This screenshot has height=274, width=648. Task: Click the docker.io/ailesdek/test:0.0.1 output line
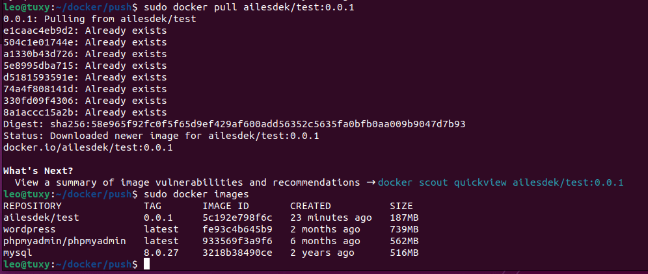click(88, 147)
